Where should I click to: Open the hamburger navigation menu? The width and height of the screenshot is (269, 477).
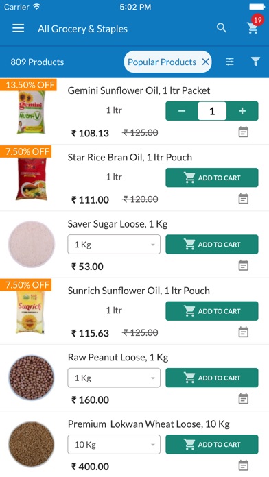(19, 28)
